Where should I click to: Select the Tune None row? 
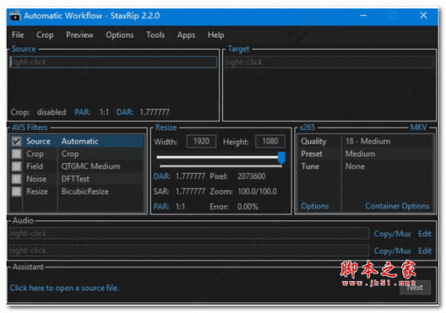tap(365, 166)
